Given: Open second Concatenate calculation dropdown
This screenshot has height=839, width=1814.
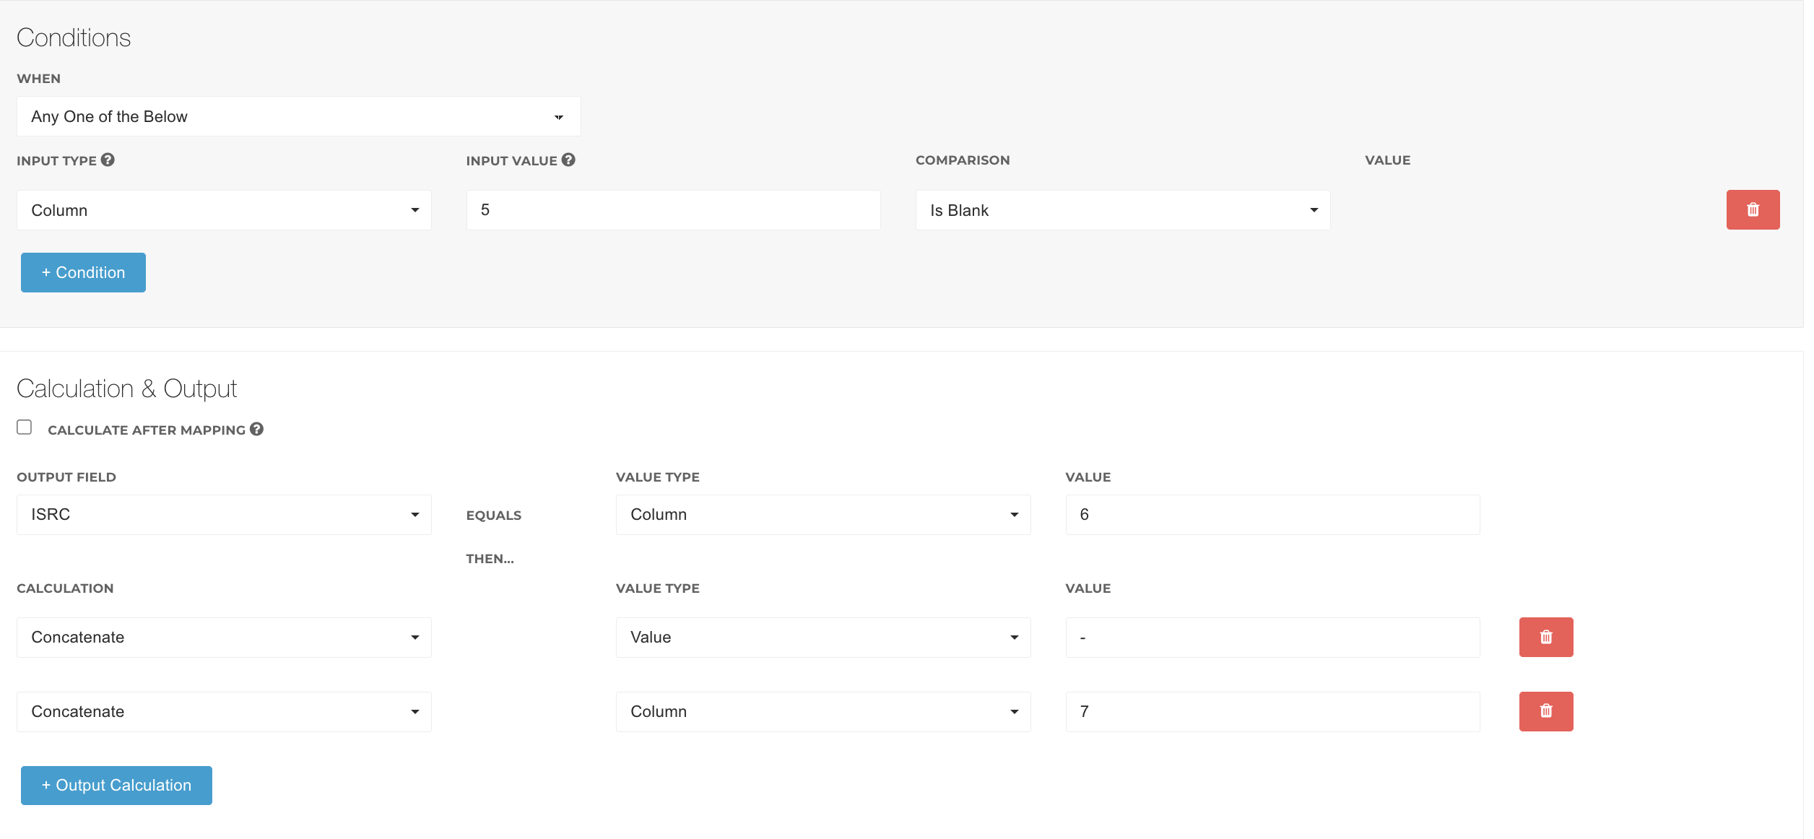Looking at the screenshot, I should tap(224, 711).
